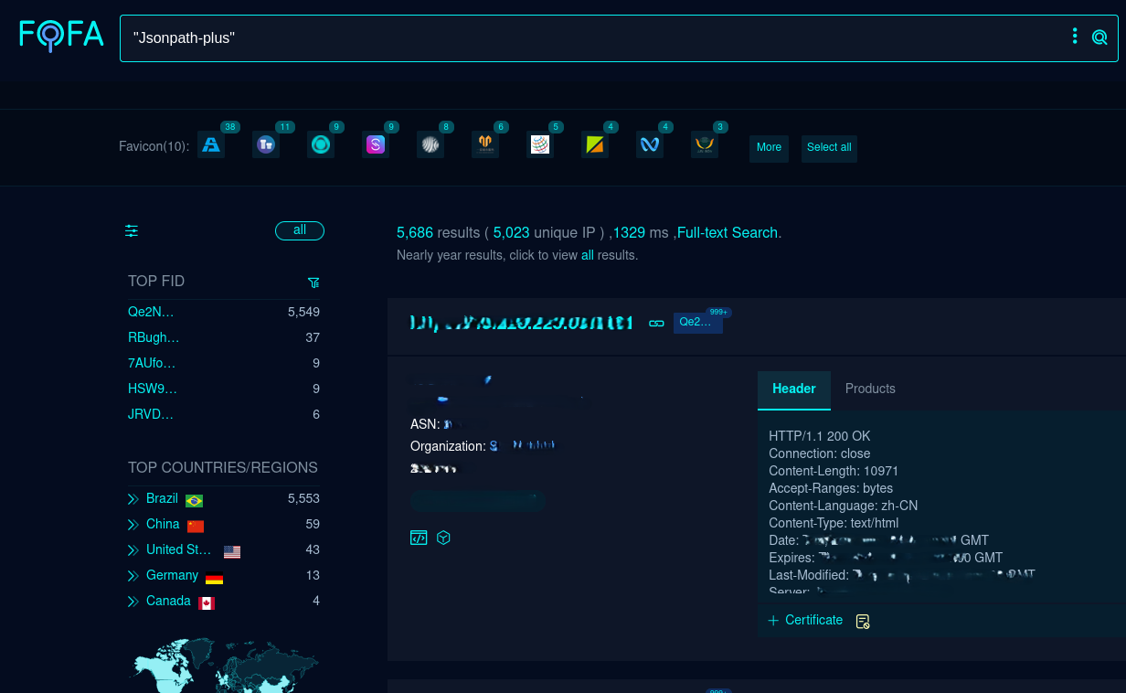This screenshot has width=1126, height=693.
Task: Click the '5,023' unique IP count
Action: (x=512, y=232)
